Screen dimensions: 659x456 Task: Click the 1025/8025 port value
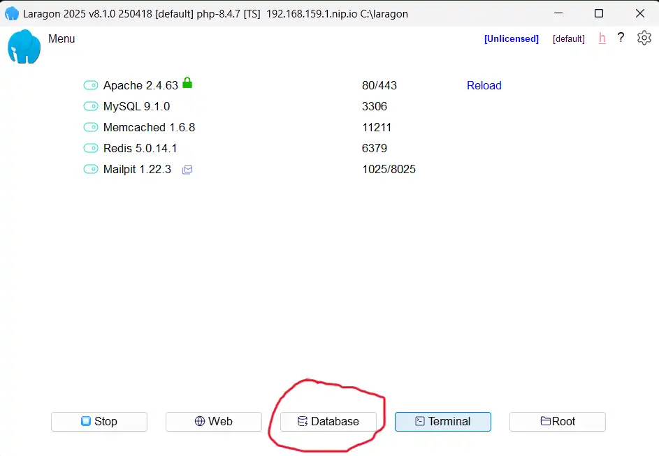pos(389,169)
